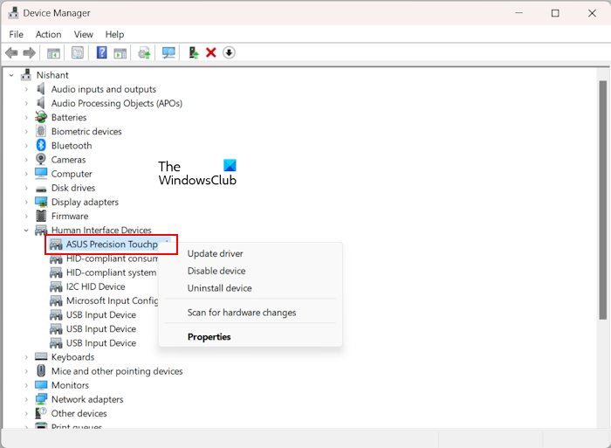Open the Action menu

[x=48, y=34]
